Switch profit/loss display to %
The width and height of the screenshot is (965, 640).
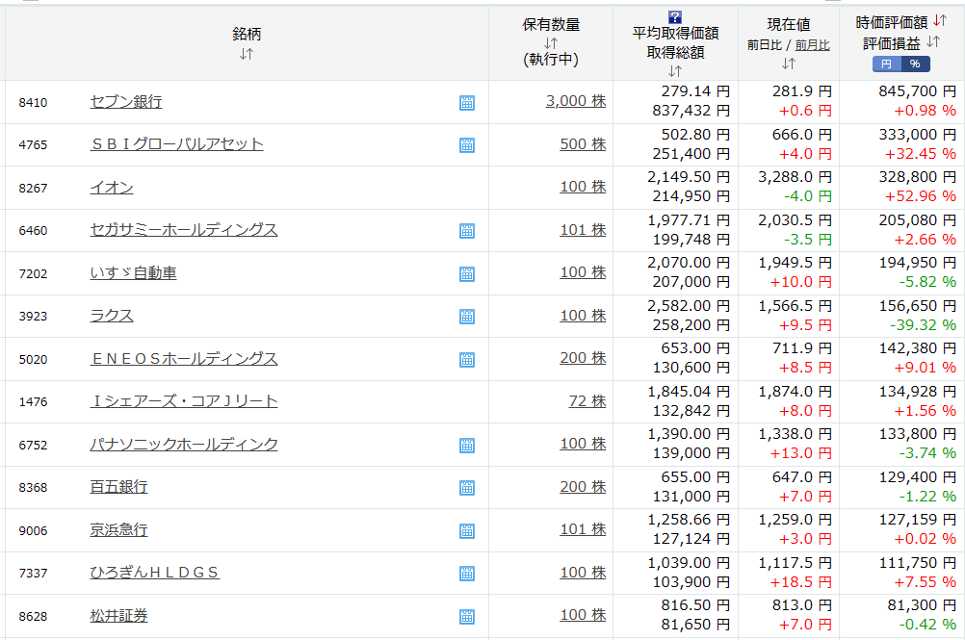point(915,64)
